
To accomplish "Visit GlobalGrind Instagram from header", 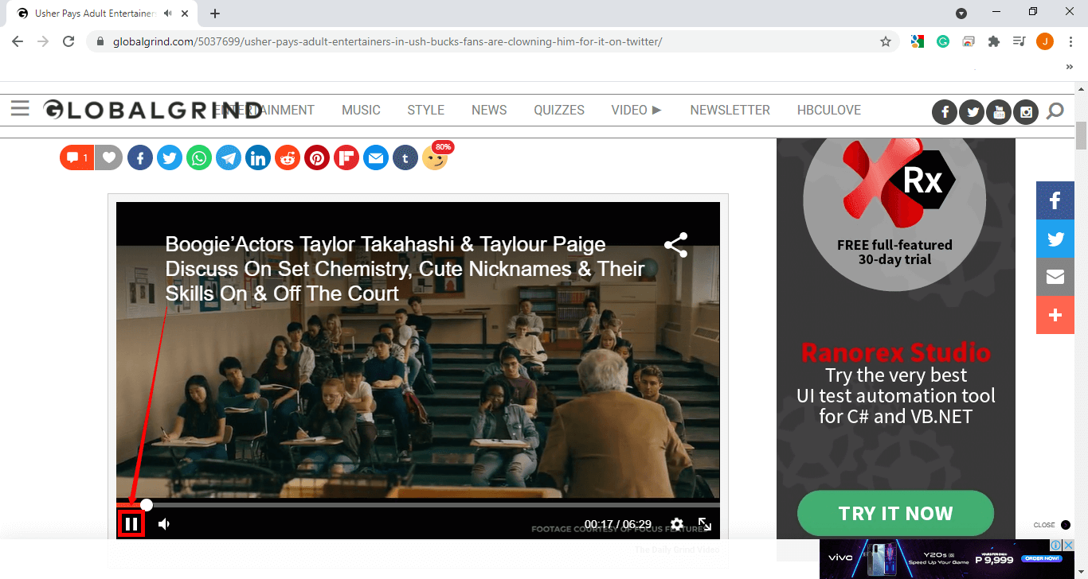I will 1026,112.
